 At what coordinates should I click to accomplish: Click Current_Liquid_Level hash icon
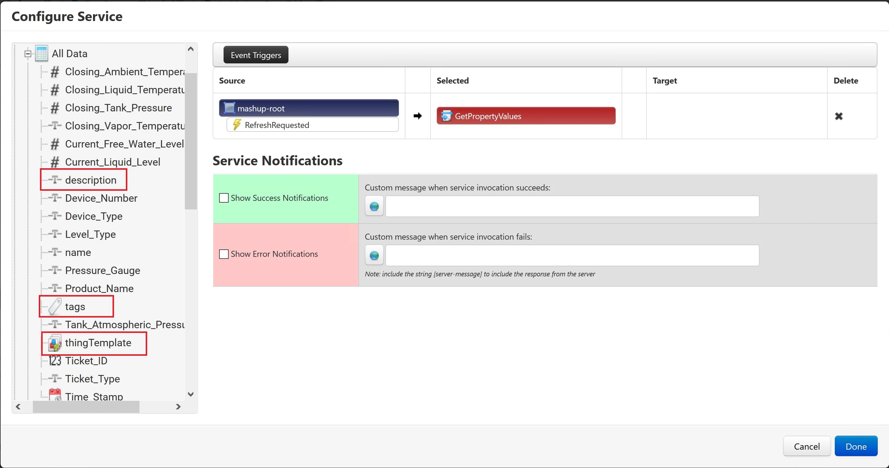[54, 162]
